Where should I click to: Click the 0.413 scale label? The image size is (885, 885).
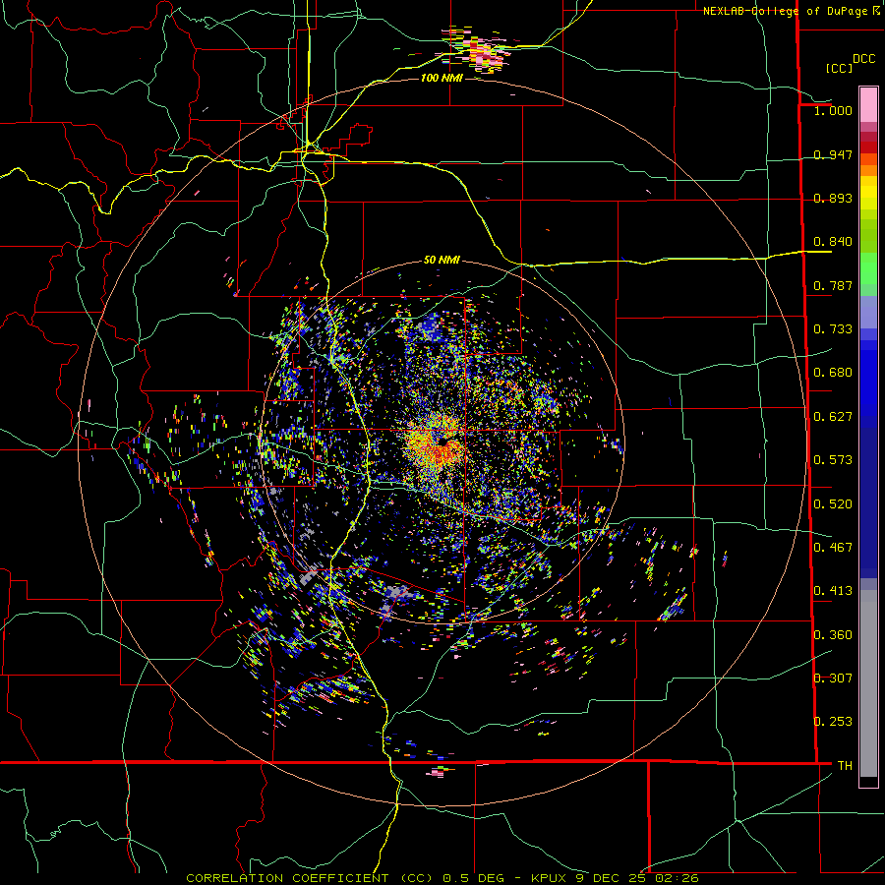click(833, 591)
